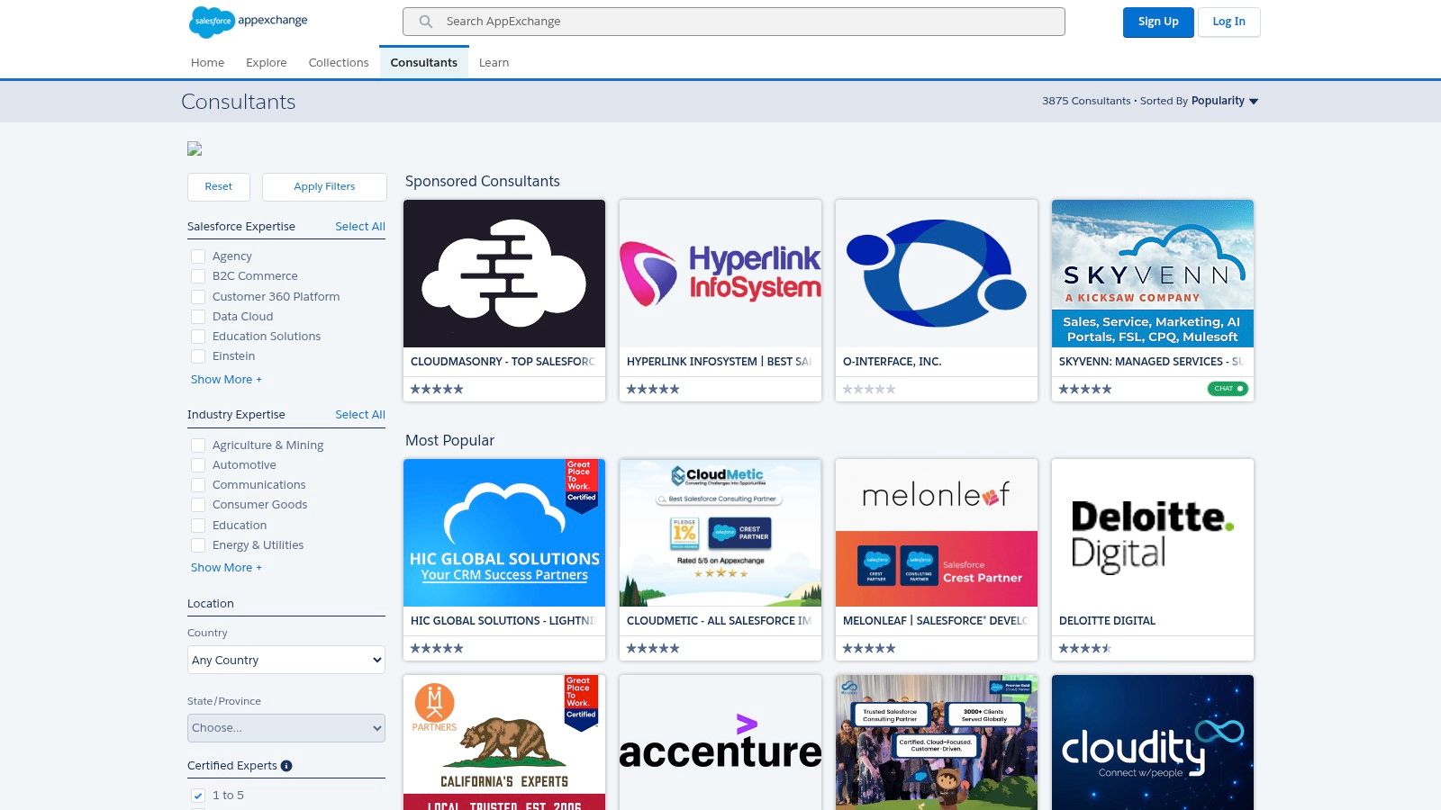1441x810 pixels.
Task: Click the star rating under Melonleaf
Action: [x=868, y=647]
